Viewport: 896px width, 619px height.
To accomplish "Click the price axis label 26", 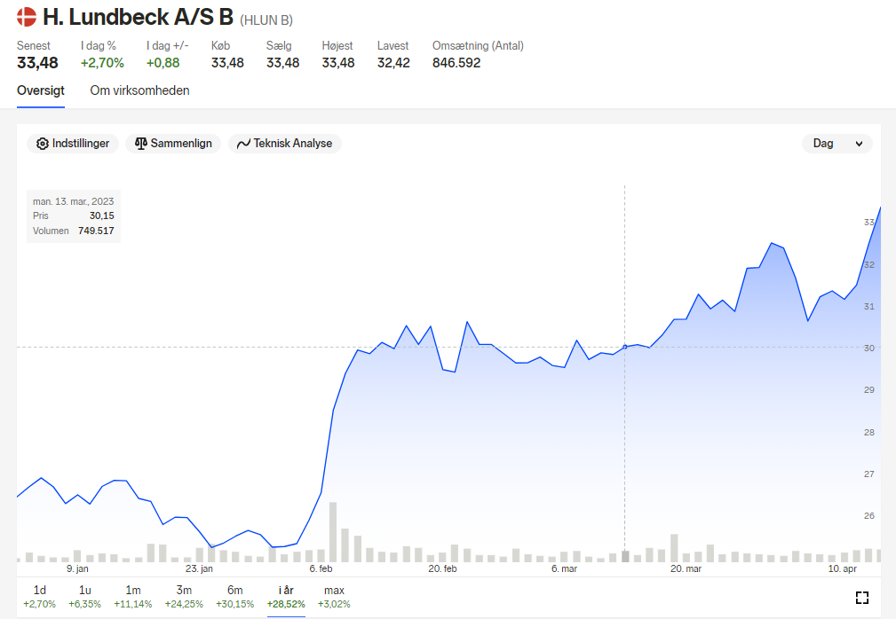I will point(869,516).
